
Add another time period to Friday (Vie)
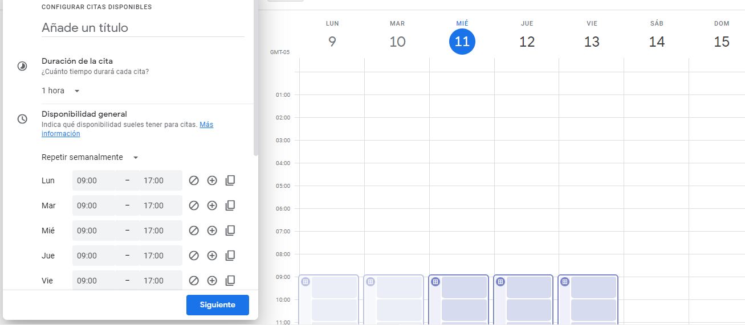[x=212, y=281]
